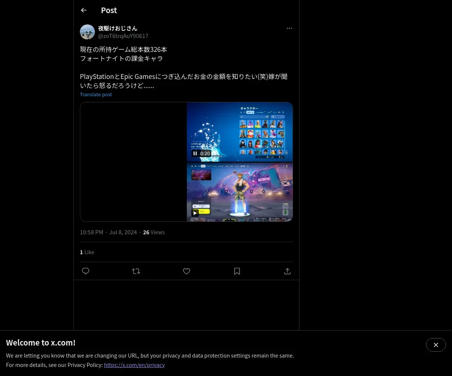452x376 pixels.
Task: View who liked via 1 Like
Action: [x=87, y=252]
